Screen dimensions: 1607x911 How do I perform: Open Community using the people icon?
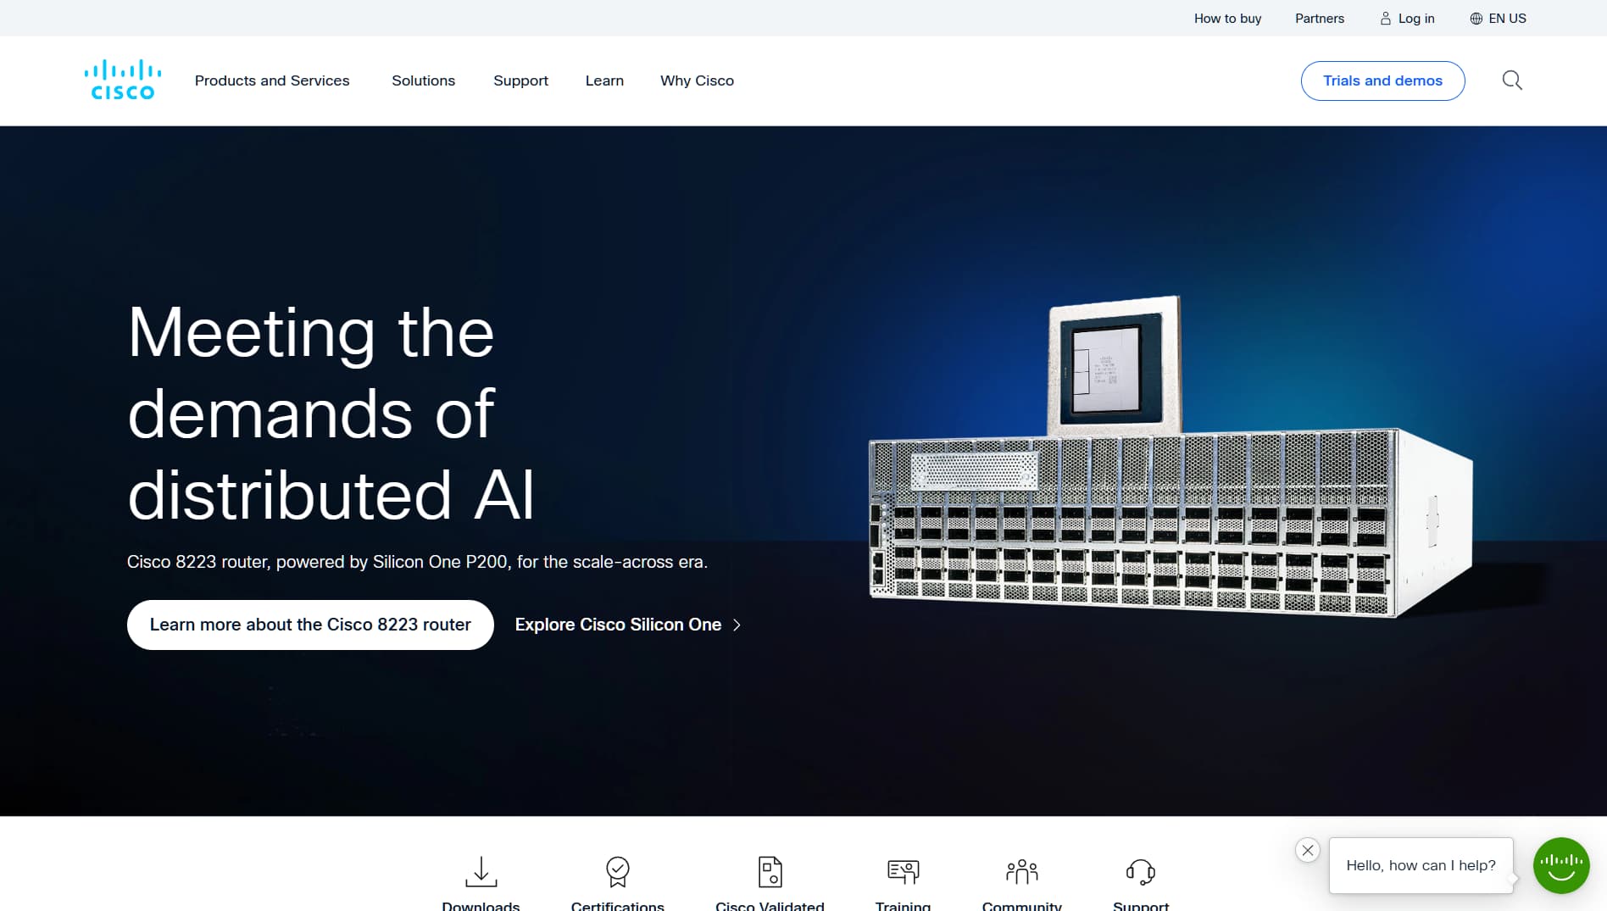click(x=1021, y=871)
